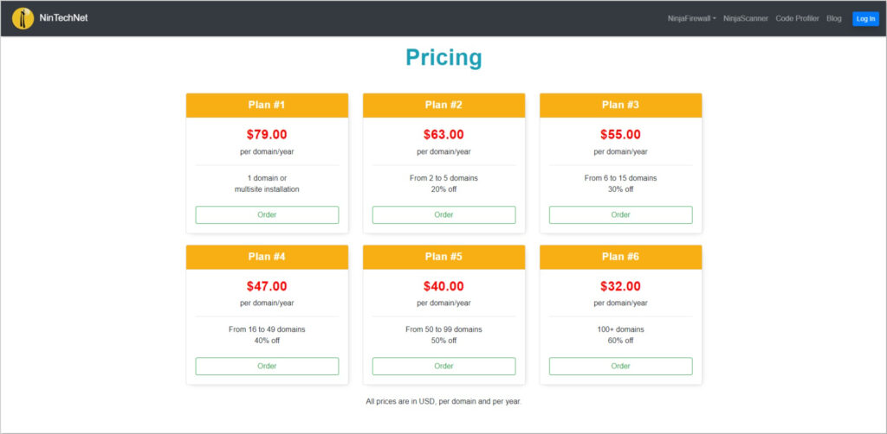Select the Plan #1 orange header

pyautogui.click(x=267, y=105)
